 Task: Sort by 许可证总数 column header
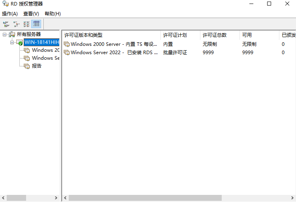point(220,35)
